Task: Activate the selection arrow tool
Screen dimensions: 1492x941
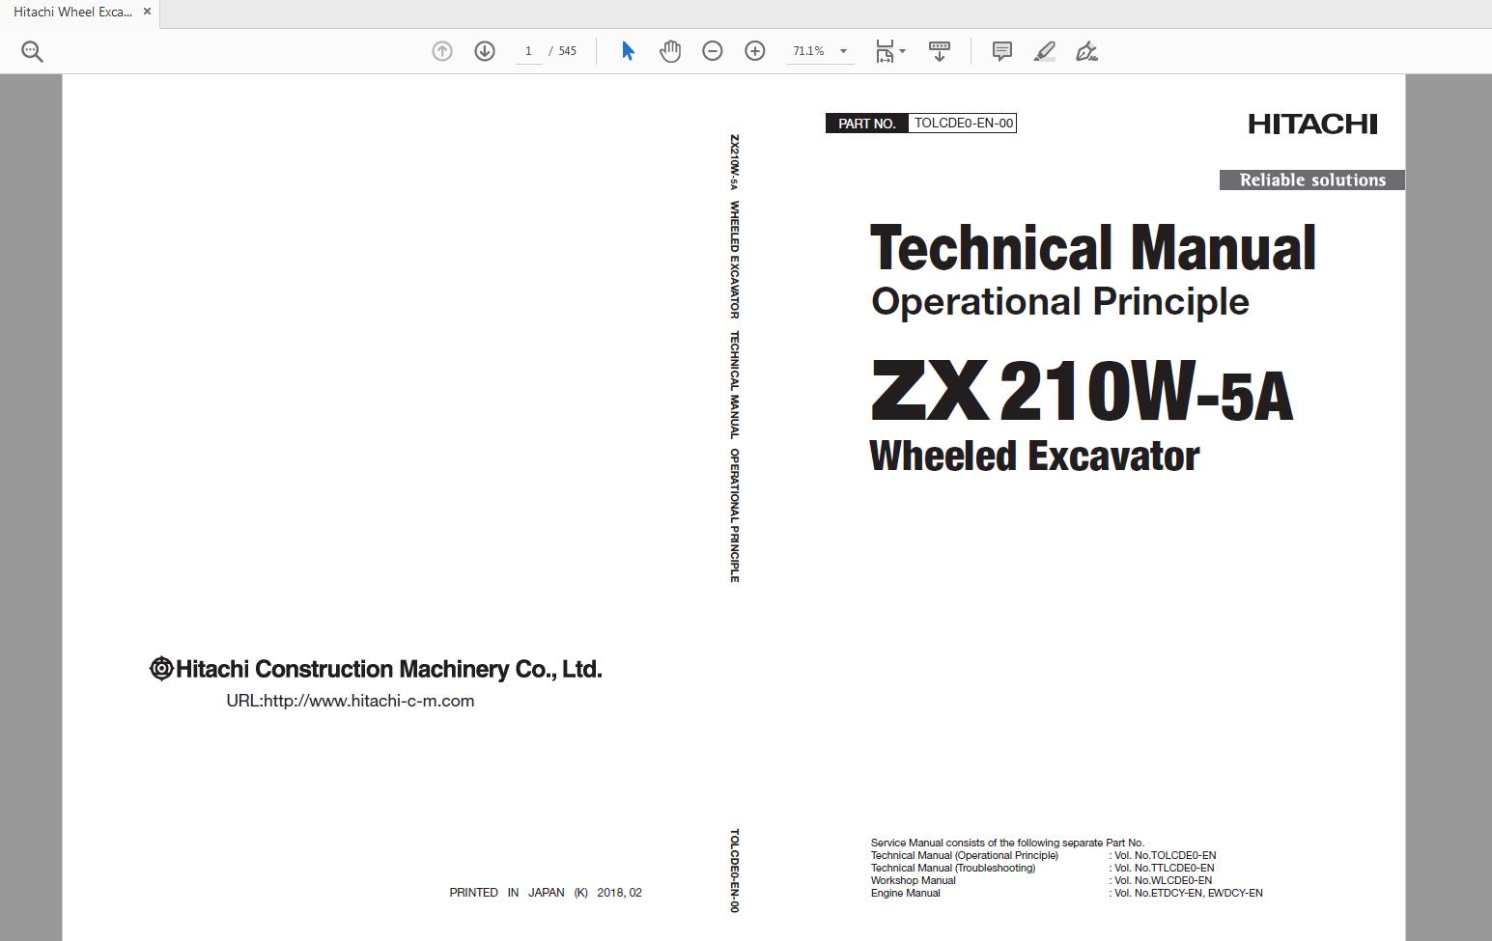Action: pos(628,51)
